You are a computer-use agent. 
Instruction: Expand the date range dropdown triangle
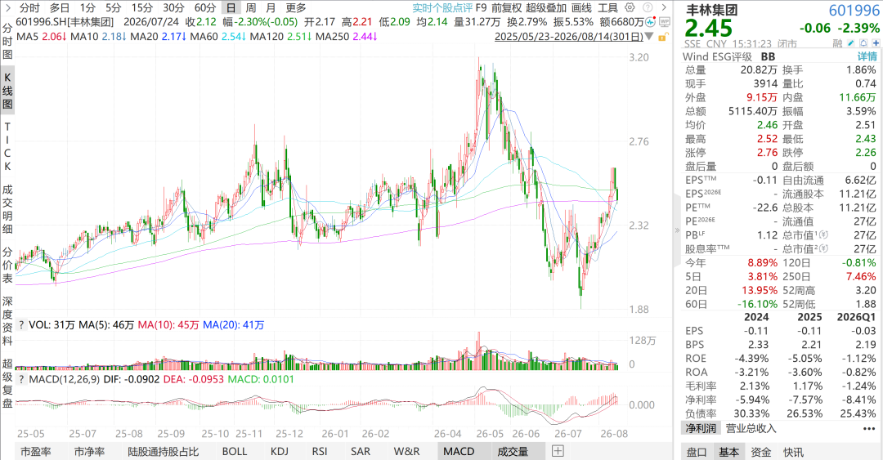(x=649, y=37)
